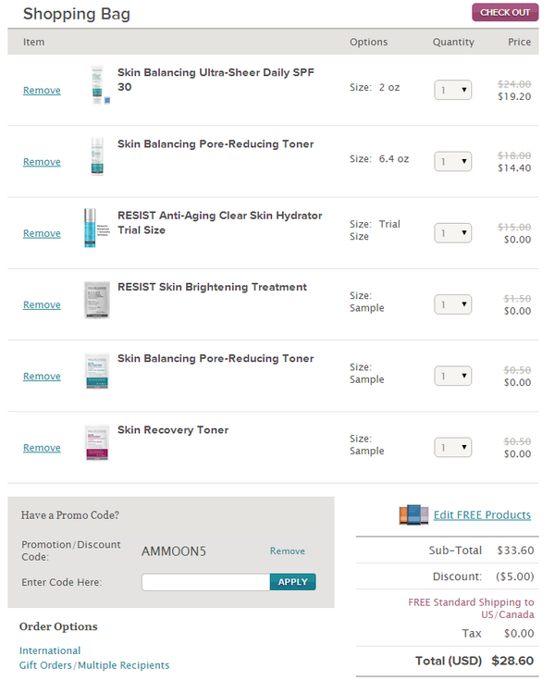Remove promo code AMMOON5
This screenshot has width=555, height=681.
tap(287, 551)
